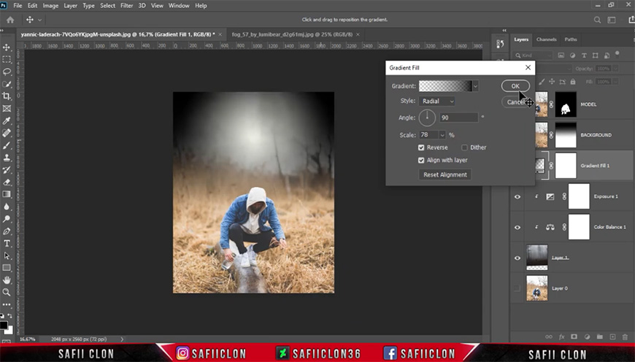The height and width of the screenshot is (362, 635).
Task: Select the Horizontal Type tool
Action: pyautogui.click(x=7, y=243)
